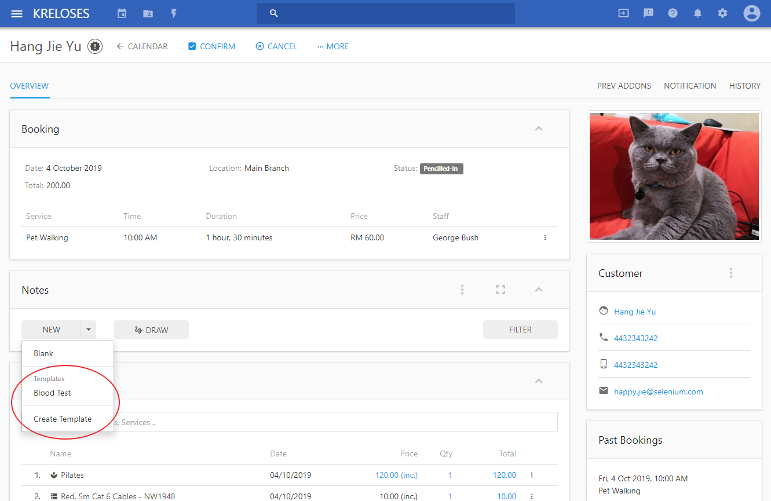
Task: Switch to PREV ADDONS tab
Action: pos(624,86)
